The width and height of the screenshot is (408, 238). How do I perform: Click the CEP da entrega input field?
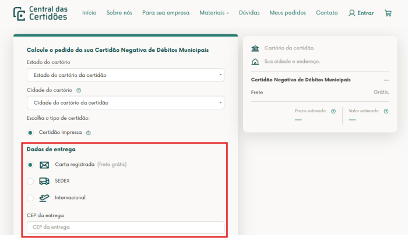click(x=125, y=228)
